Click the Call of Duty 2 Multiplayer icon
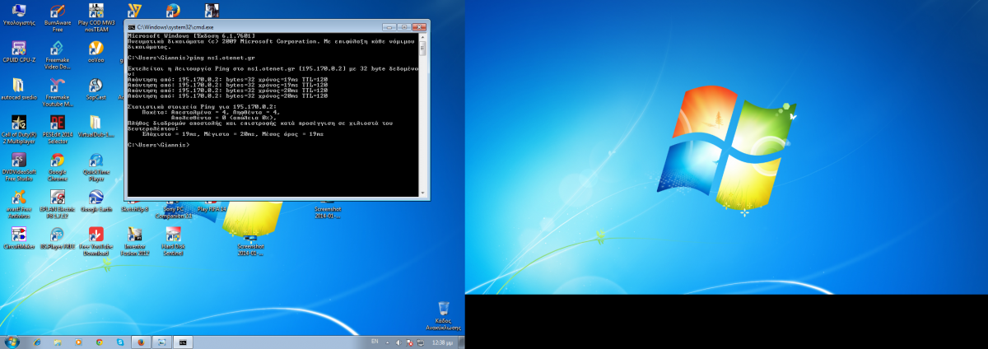Image resolution: width=988 pixels, height=349 pixels. [x=18, y=123]
